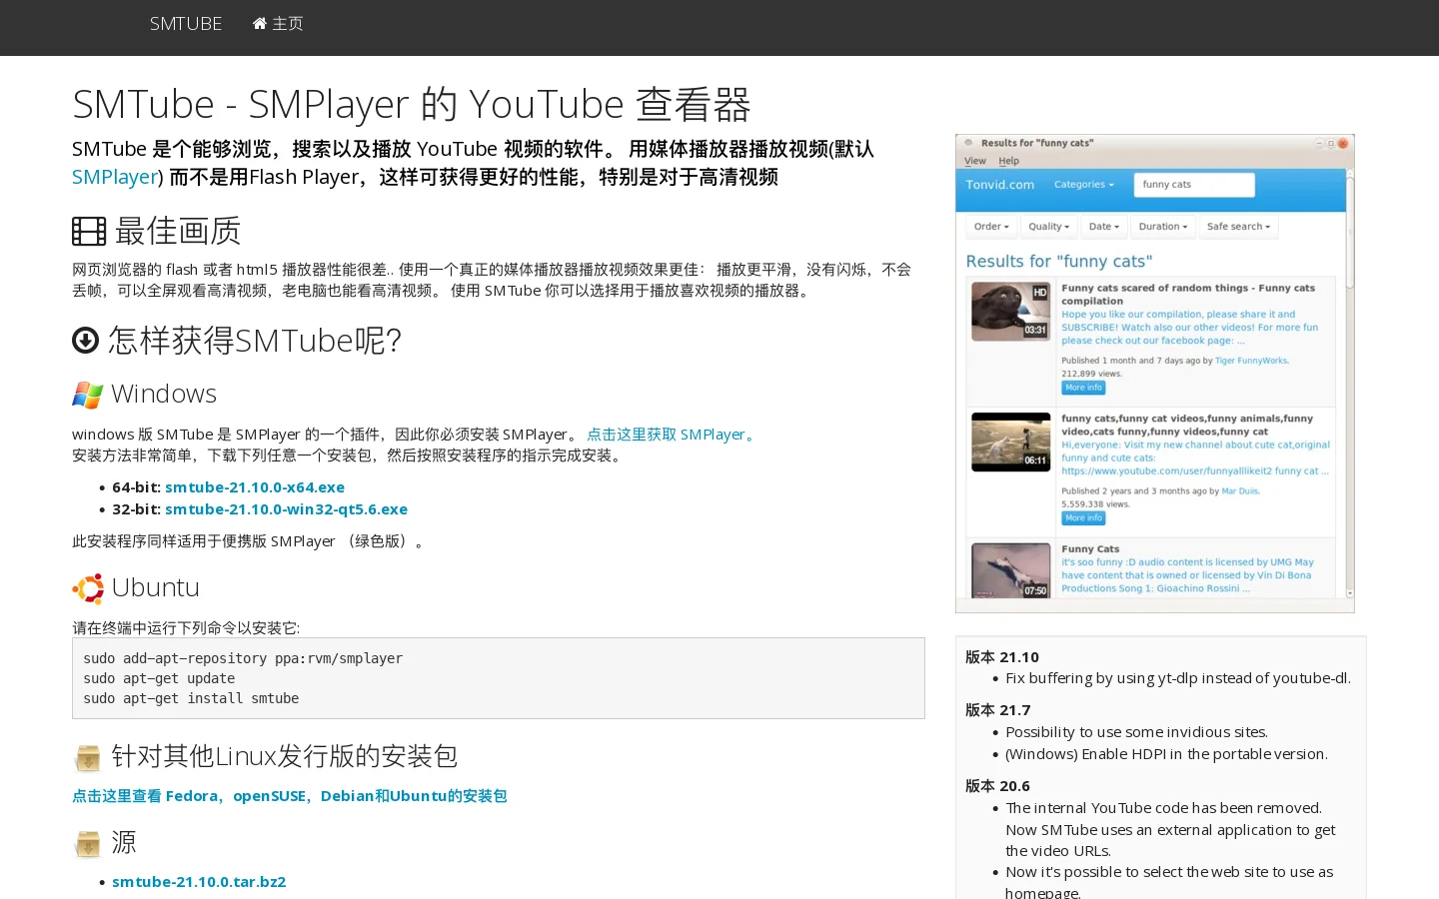Follow the 点击这里获取 SMPlayer link
Image resolution: width=1439 pixels, height=899 pixels.
tap(673, 435)
